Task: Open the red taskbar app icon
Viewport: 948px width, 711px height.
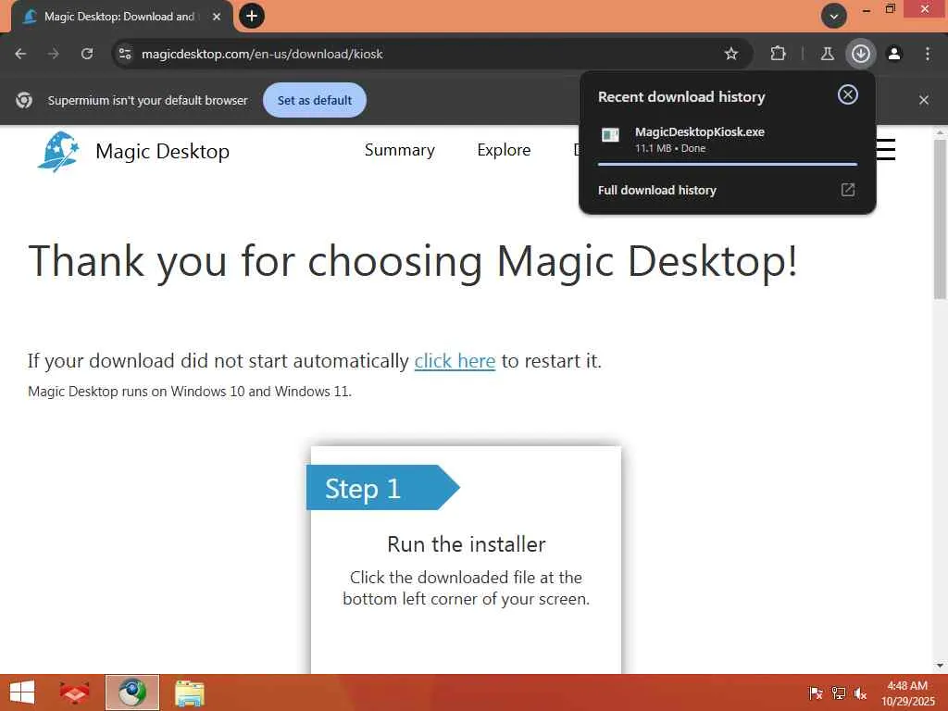Action: 74,692
